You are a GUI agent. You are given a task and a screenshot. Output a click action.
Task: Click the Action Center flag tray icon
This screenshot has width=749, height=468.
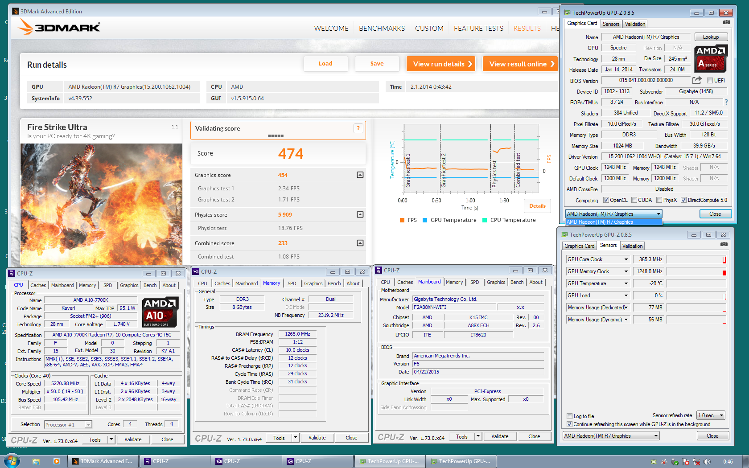click(685, 462)
